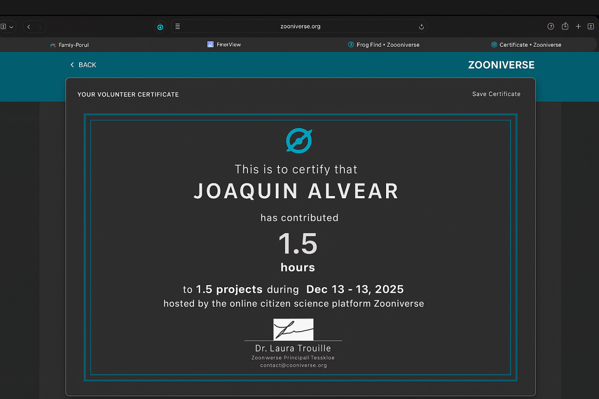This screenshot has height=399, width=599.
Task: Click the signature image
Action: [293, 330]
